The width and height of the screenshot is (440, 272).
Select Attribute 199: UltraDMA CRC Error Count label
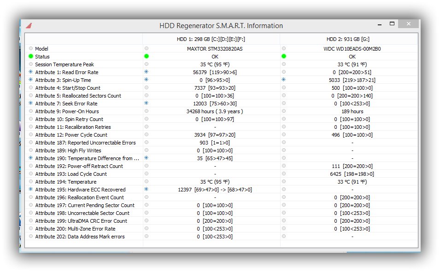(81, 221)
